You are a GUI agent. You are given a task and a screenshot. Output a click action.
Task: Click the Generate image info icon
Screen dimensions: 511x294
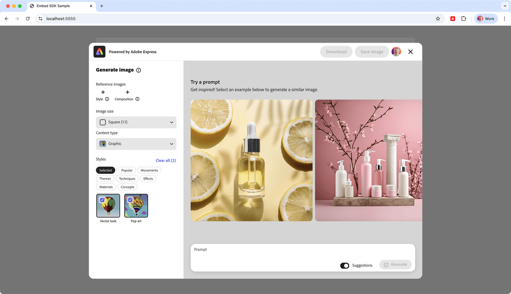pos(139,70)
